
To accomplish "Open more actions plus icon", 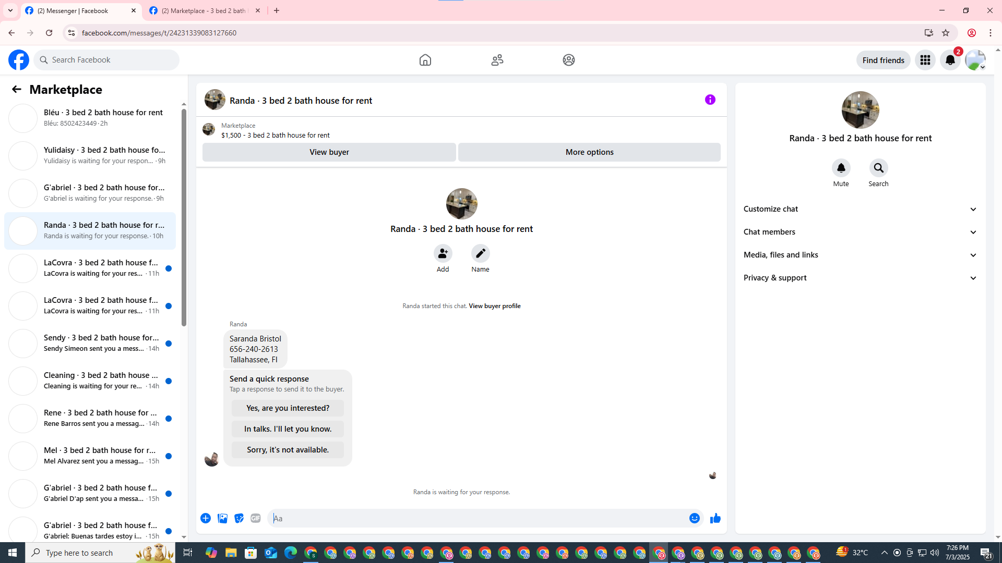I will click(x=206, y=518).
